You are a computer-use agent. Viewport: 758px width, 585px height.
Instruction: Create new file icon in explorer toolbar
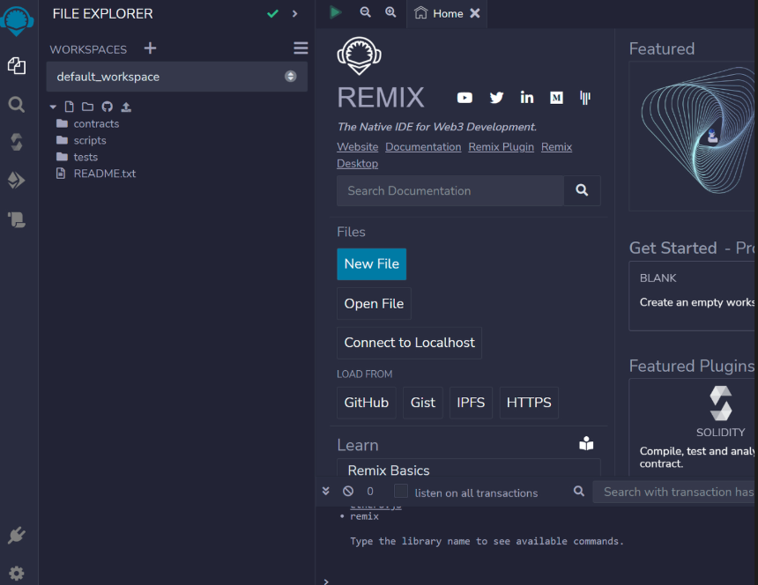coord(69,107)
